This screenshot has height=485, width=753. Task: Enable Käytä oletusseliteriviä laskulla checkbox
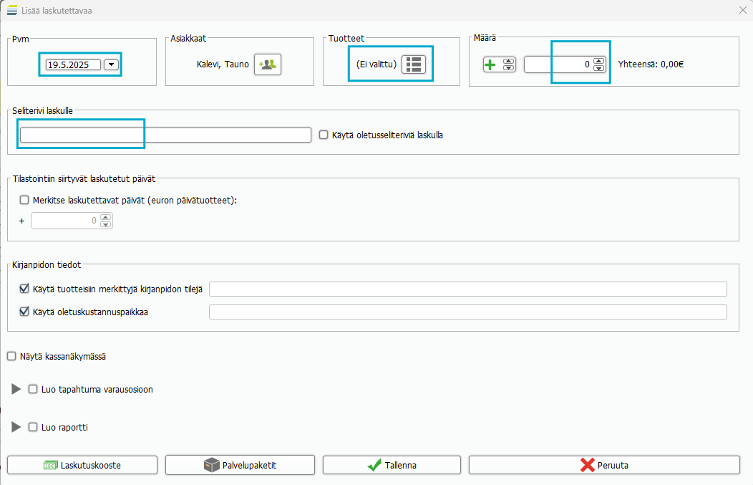tap(324, 135)
